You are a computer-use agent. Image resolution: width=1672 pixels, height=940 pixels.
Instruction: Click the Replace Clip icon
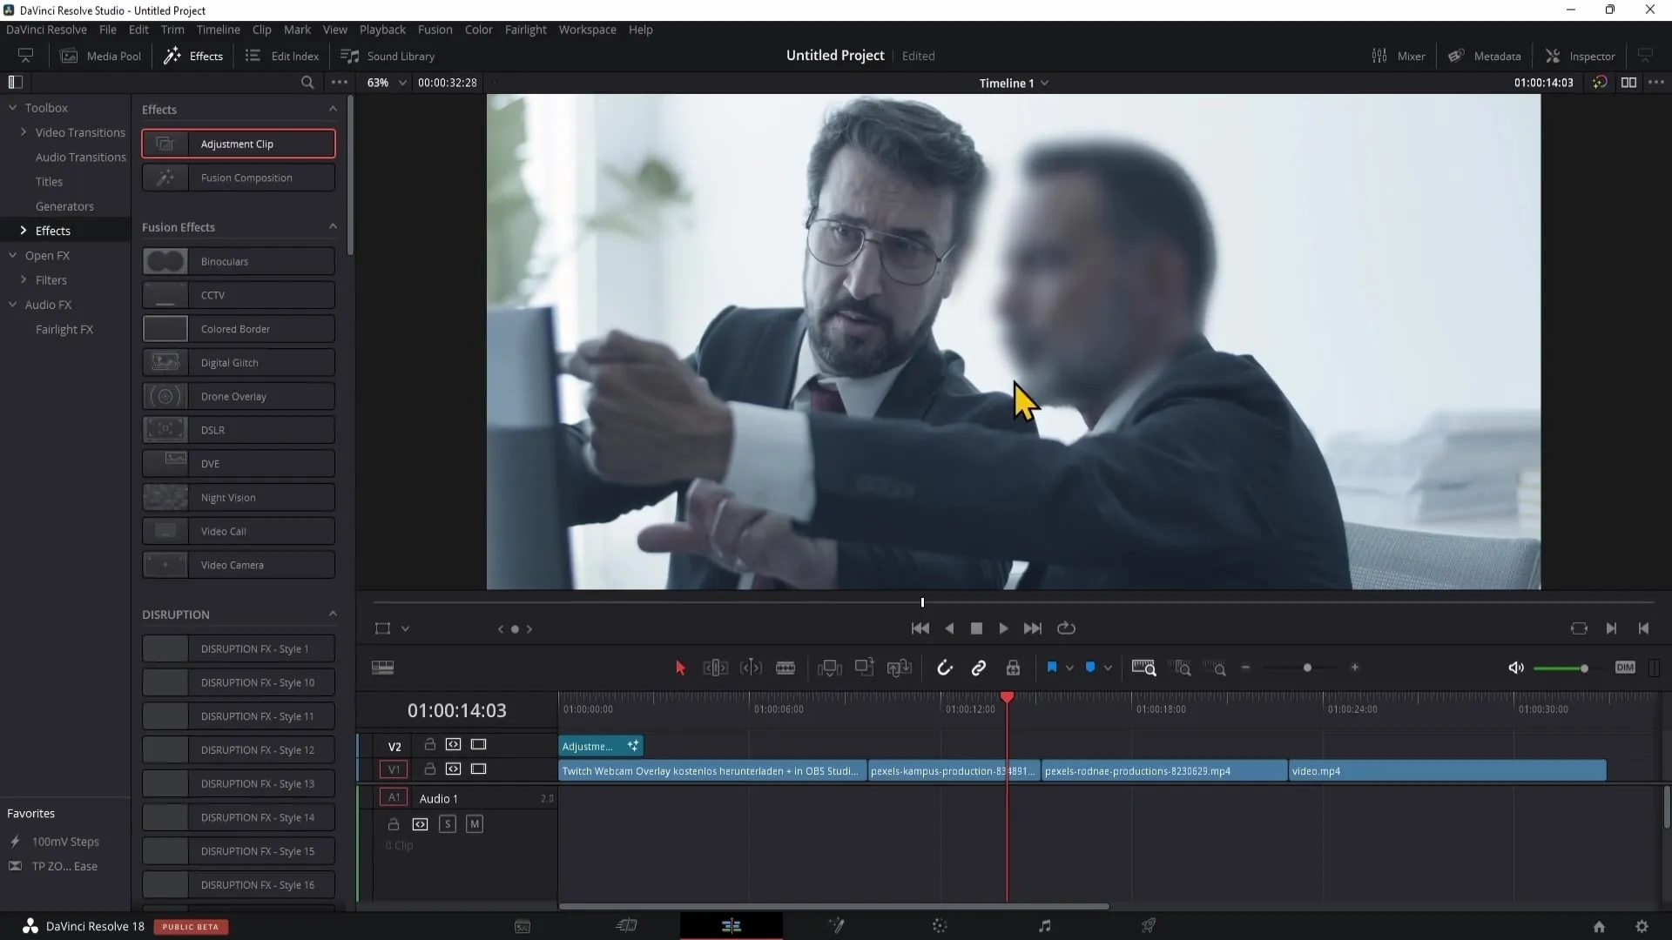coord(899,668)
